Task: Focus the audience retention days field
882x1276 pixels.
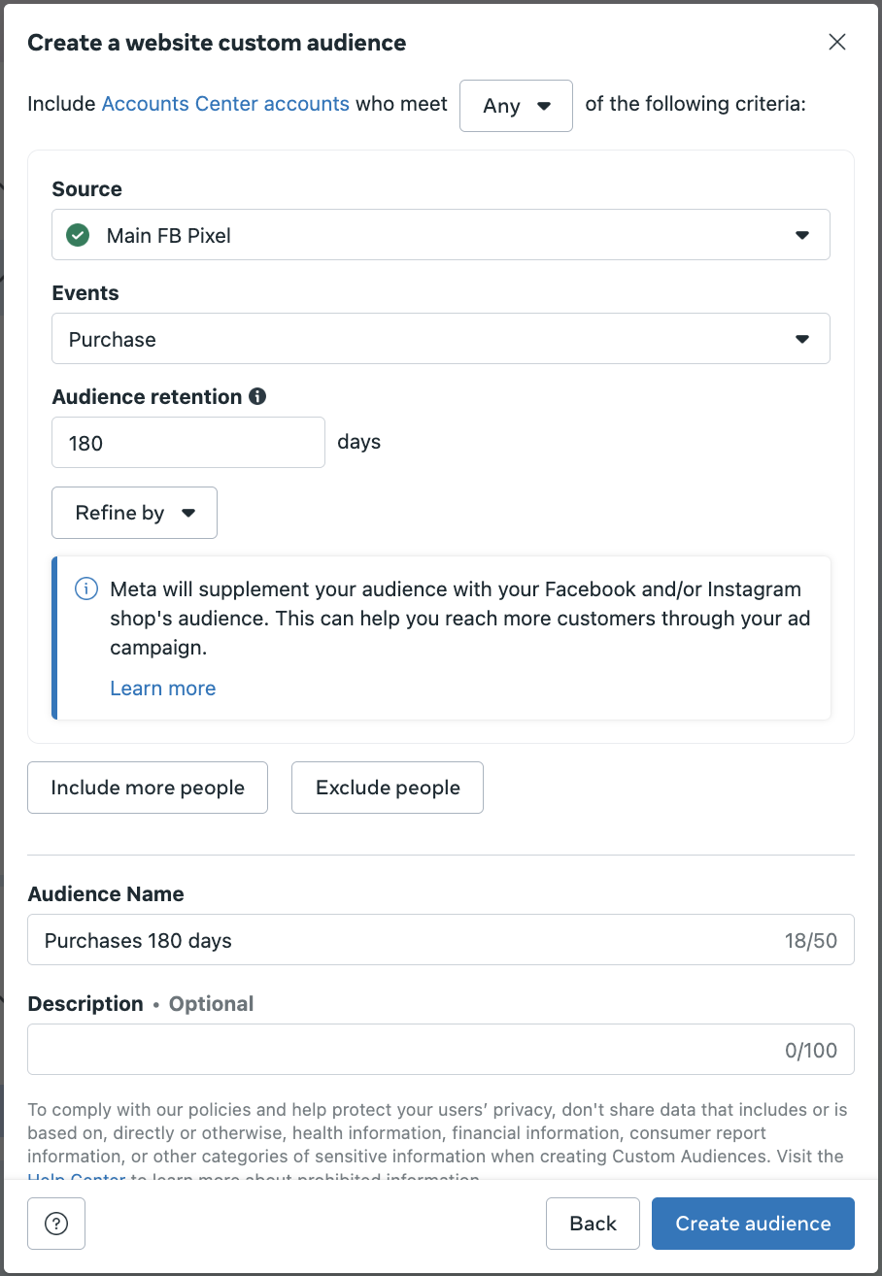Action: click(x=187, y=443)
